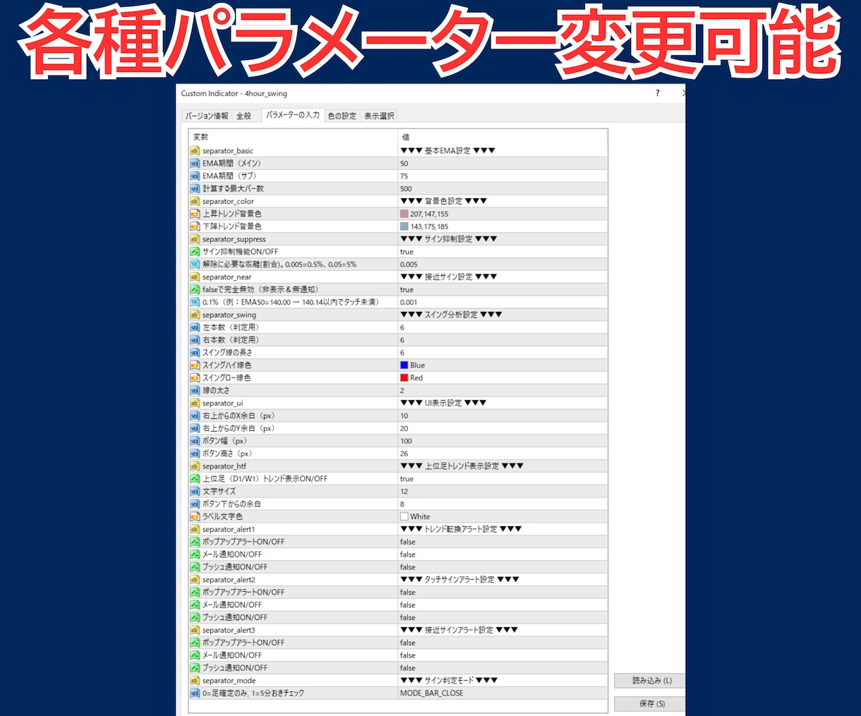Click the icon beside separator_basic
The width and height of the screenshot is (861, 716).
pos(195,151)
